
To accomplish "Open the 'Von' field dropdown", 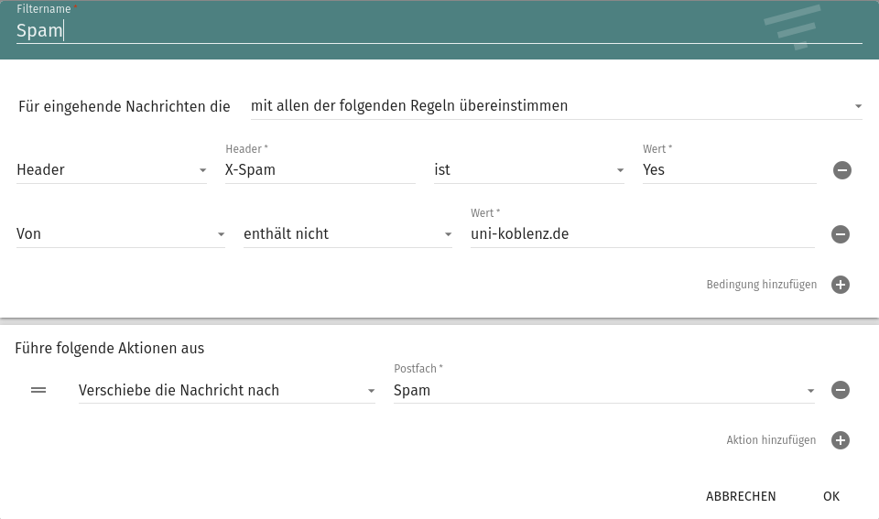I will tap(121, 233).
